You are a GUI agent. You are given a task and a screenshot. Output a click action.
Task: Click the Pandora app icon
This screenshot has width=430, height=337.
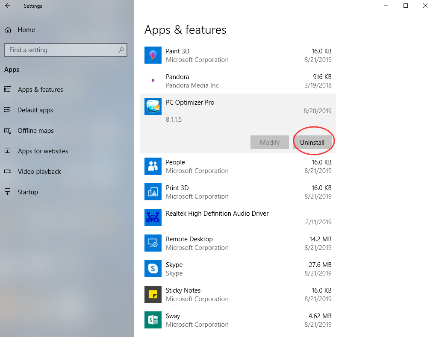tap(153, 81)
